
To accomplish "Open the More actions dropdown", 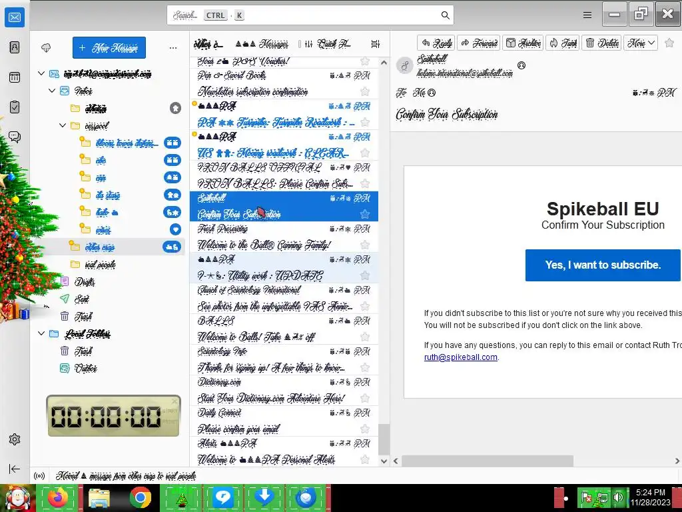I will (641, 43).
